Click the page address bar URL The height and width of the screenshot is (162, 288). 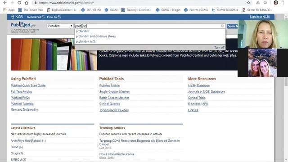click(66, 3)
